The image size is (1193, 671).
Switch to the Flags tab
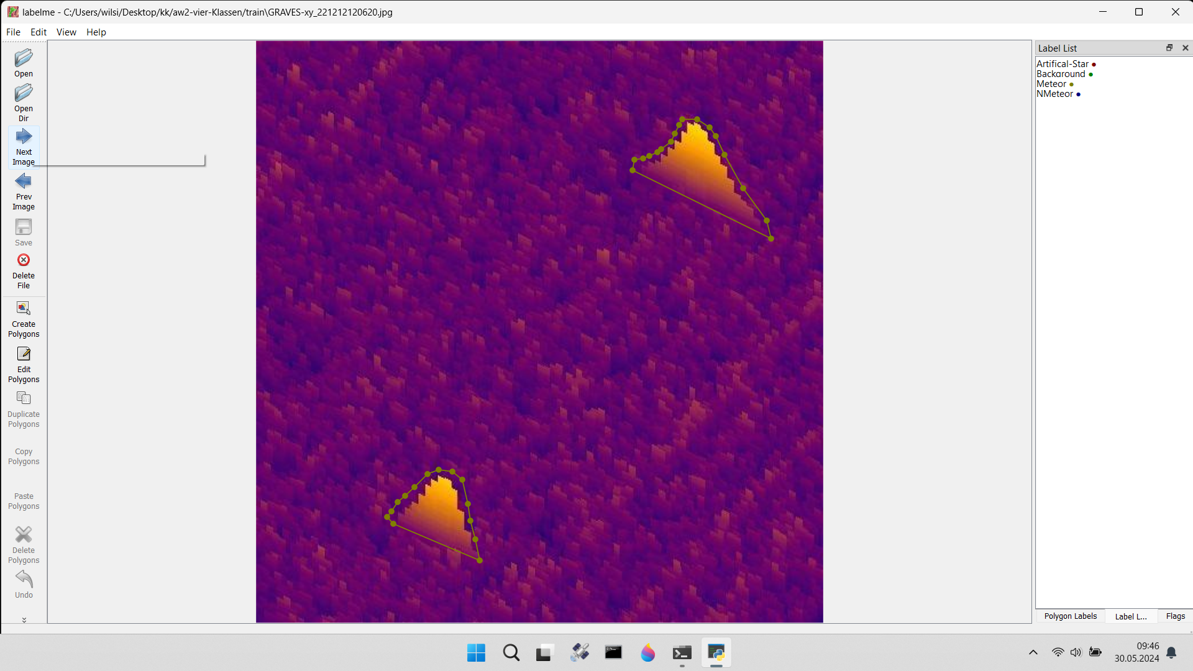1175,616
